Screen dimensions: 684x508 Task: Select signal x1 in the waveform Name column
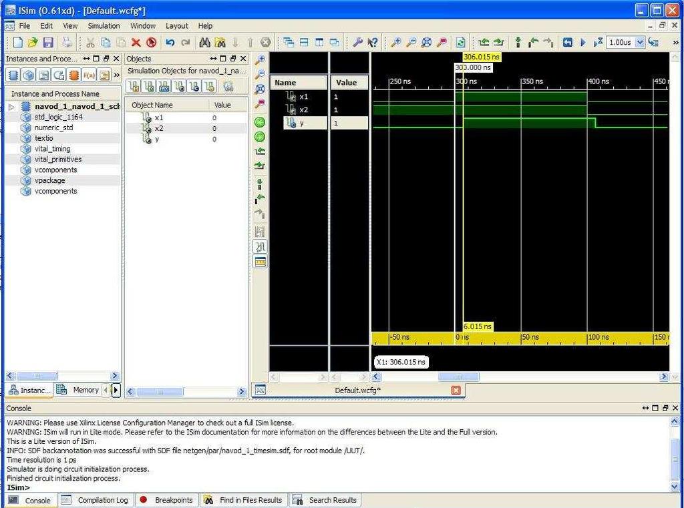304,96
